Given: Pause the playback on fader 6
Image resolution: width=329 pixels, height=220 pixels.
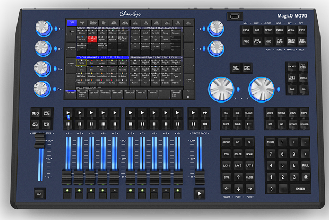Looking at the screenshot, I should point(131,124).
